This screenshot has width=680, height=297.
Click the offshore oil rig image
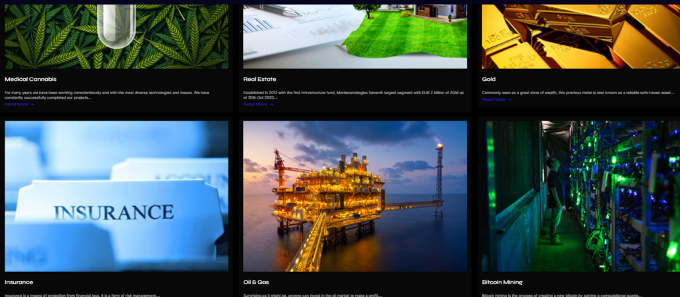(x=355, y=196)
